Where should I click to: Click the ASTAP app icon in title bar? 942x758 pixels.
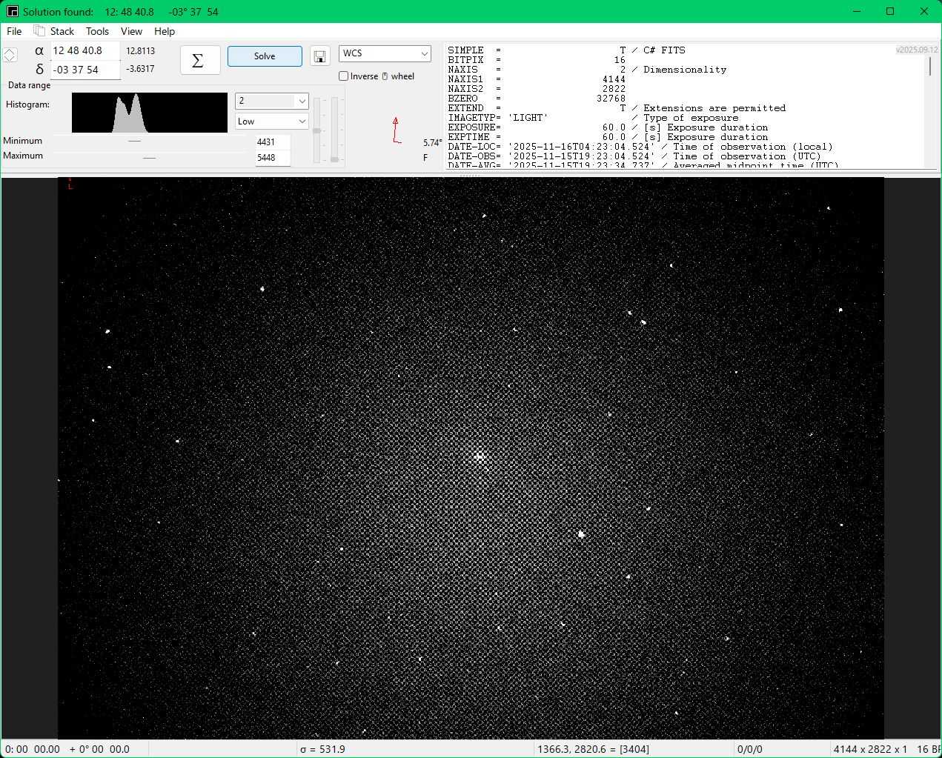pos(12,11)
